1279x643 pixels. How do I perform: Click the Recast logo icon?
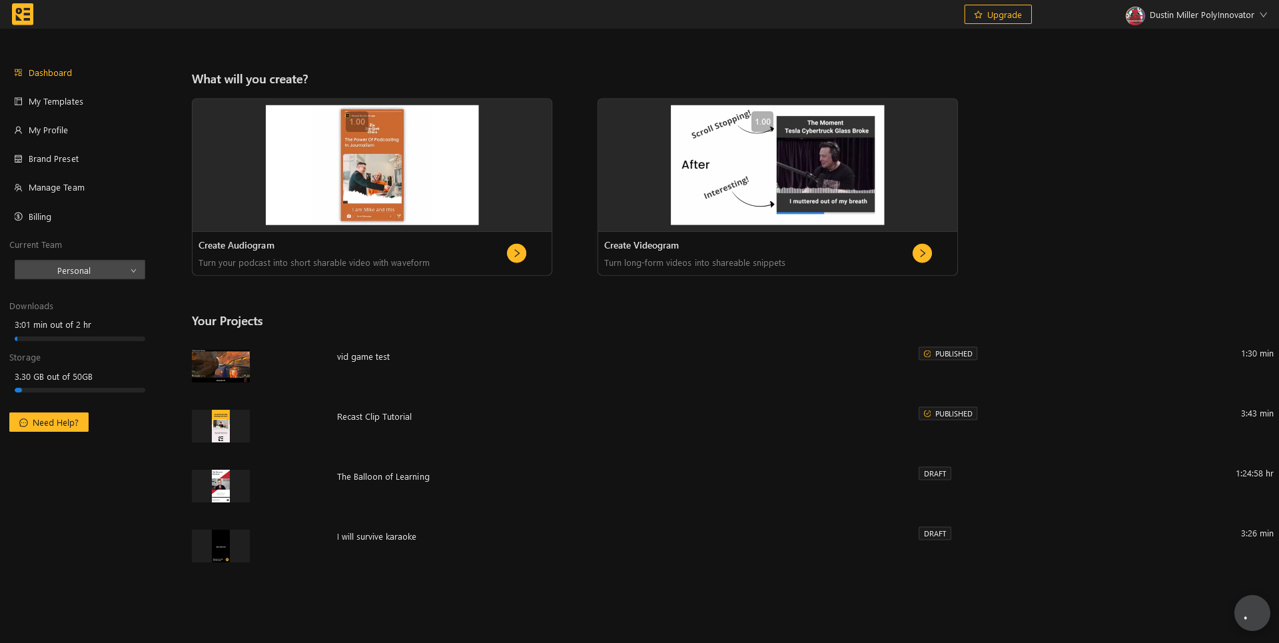(x=23, y=14)
